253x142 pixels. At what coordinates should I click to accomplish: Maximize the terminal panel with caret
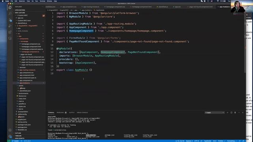pos(239,112)
